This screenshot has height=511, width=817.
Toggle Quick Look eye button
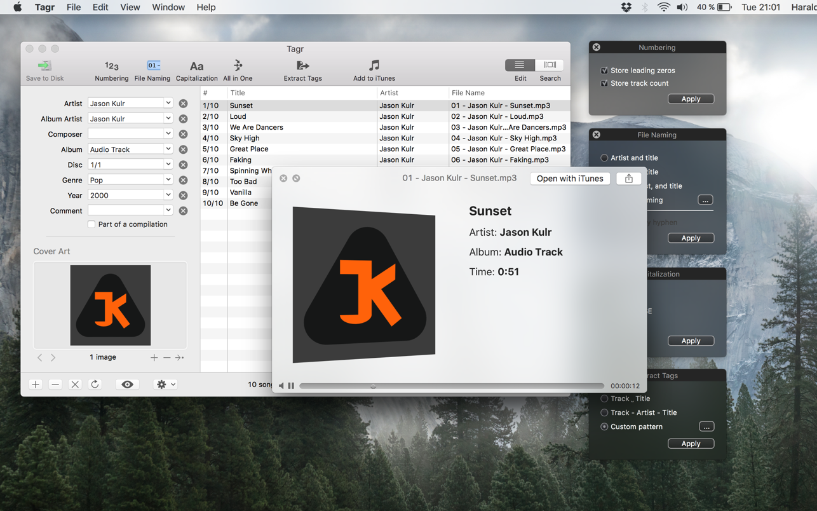127,385
